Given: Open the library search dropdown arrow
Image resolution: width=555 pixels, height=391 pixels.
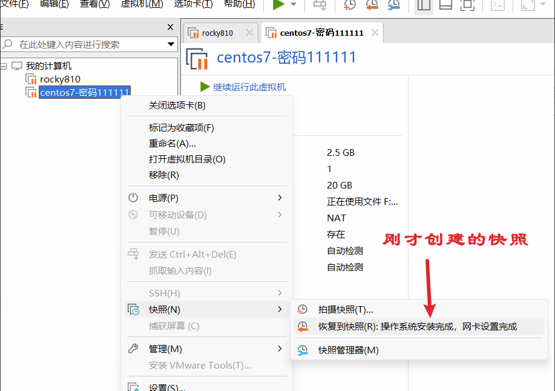Looking at the screenshot, I should (171, 44).
